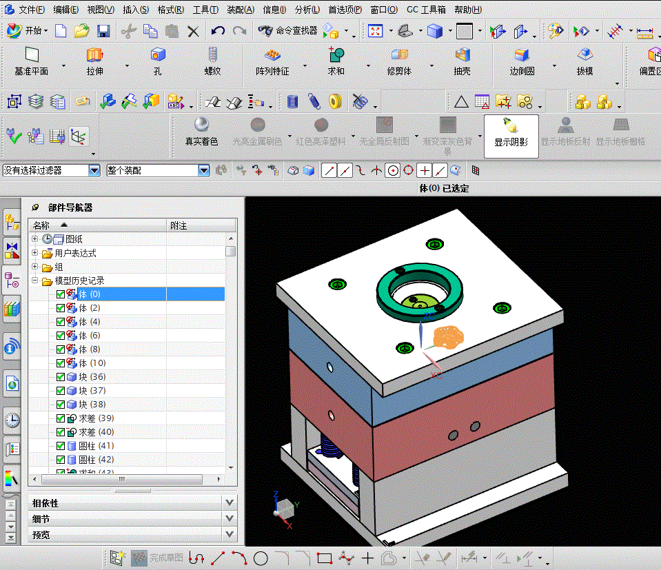This screenshot has height=570, width=661.
Task: Select the Rectangle sketch tool
Action: click(324, 558)
